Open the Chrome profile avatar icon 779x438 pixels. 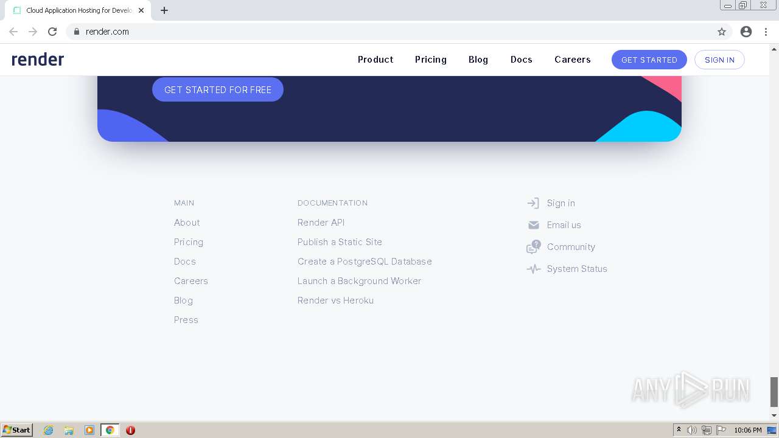(x=746, y=32)
